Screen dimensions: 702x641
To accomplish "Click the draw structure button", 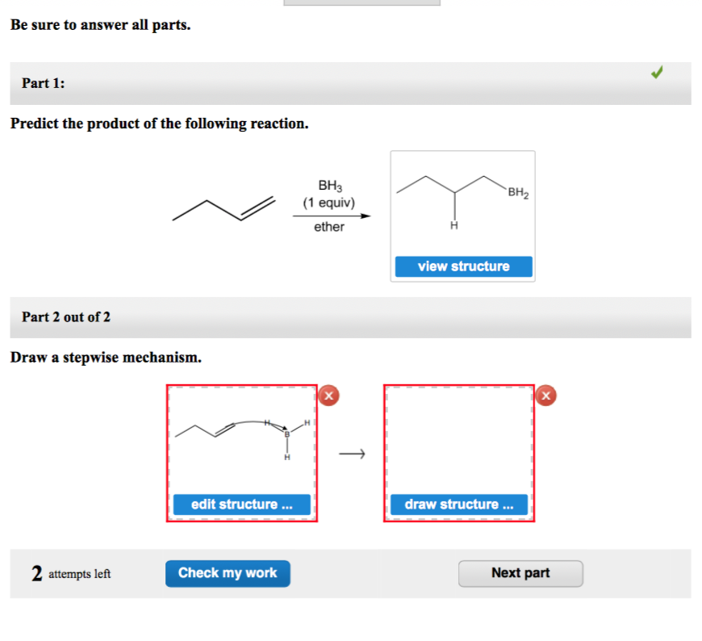I will point(459,504).
